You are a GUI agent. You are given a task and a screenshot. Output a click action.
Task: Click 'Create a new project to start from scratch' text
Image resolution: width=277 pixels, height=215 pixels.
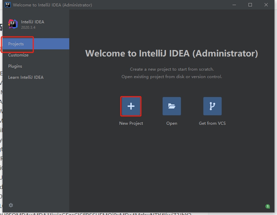point(172,69)
